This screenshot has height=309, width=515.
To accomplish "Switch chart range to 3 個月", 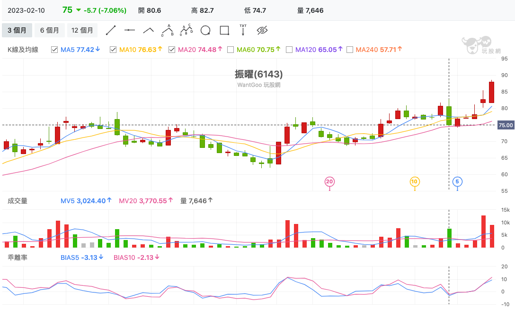I will 17,30.
